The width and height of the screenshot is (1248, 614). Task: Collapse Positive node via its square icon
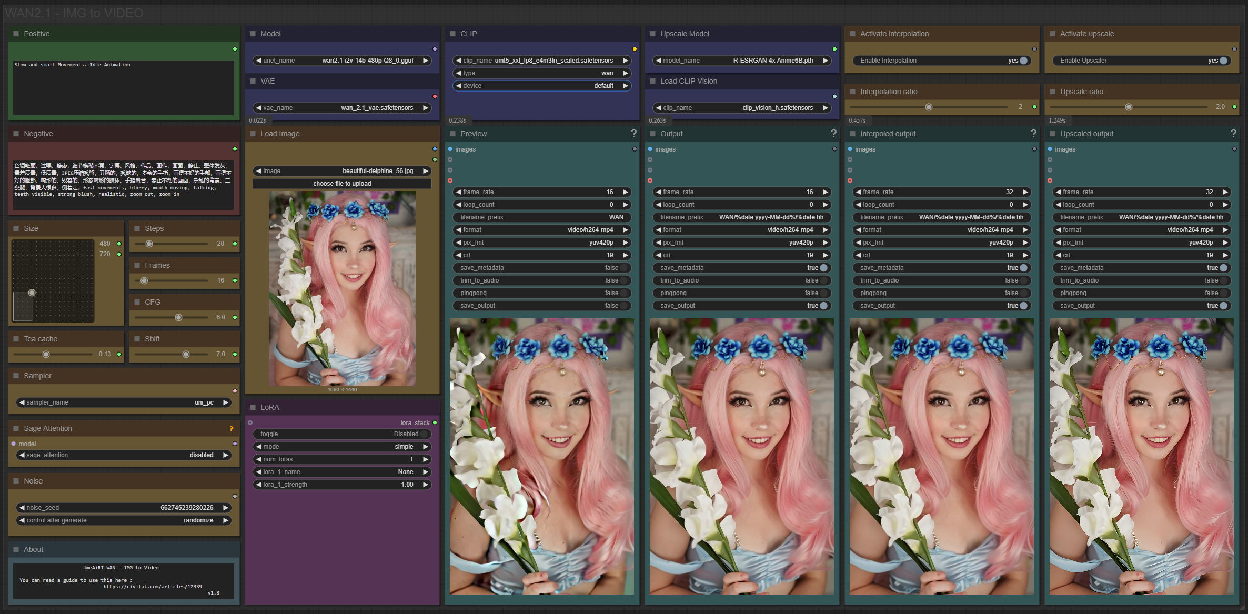tap(16, 34)
